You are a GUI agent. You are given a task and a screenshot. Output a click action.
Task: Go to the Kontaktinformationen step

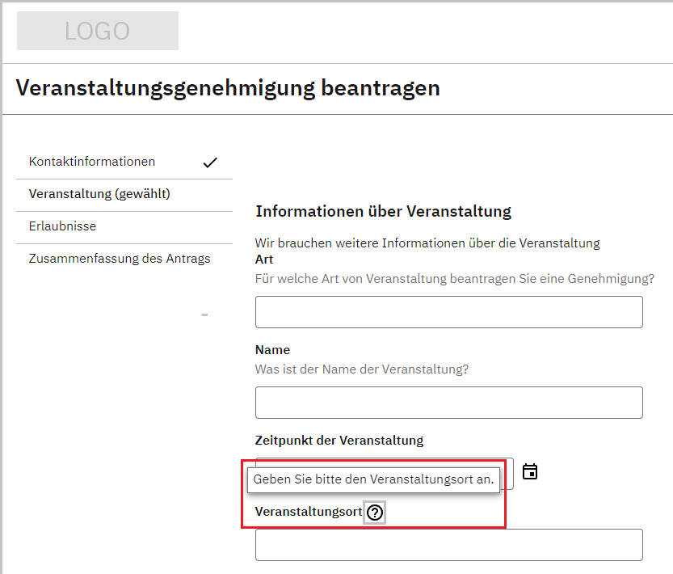tap(92, 162)
